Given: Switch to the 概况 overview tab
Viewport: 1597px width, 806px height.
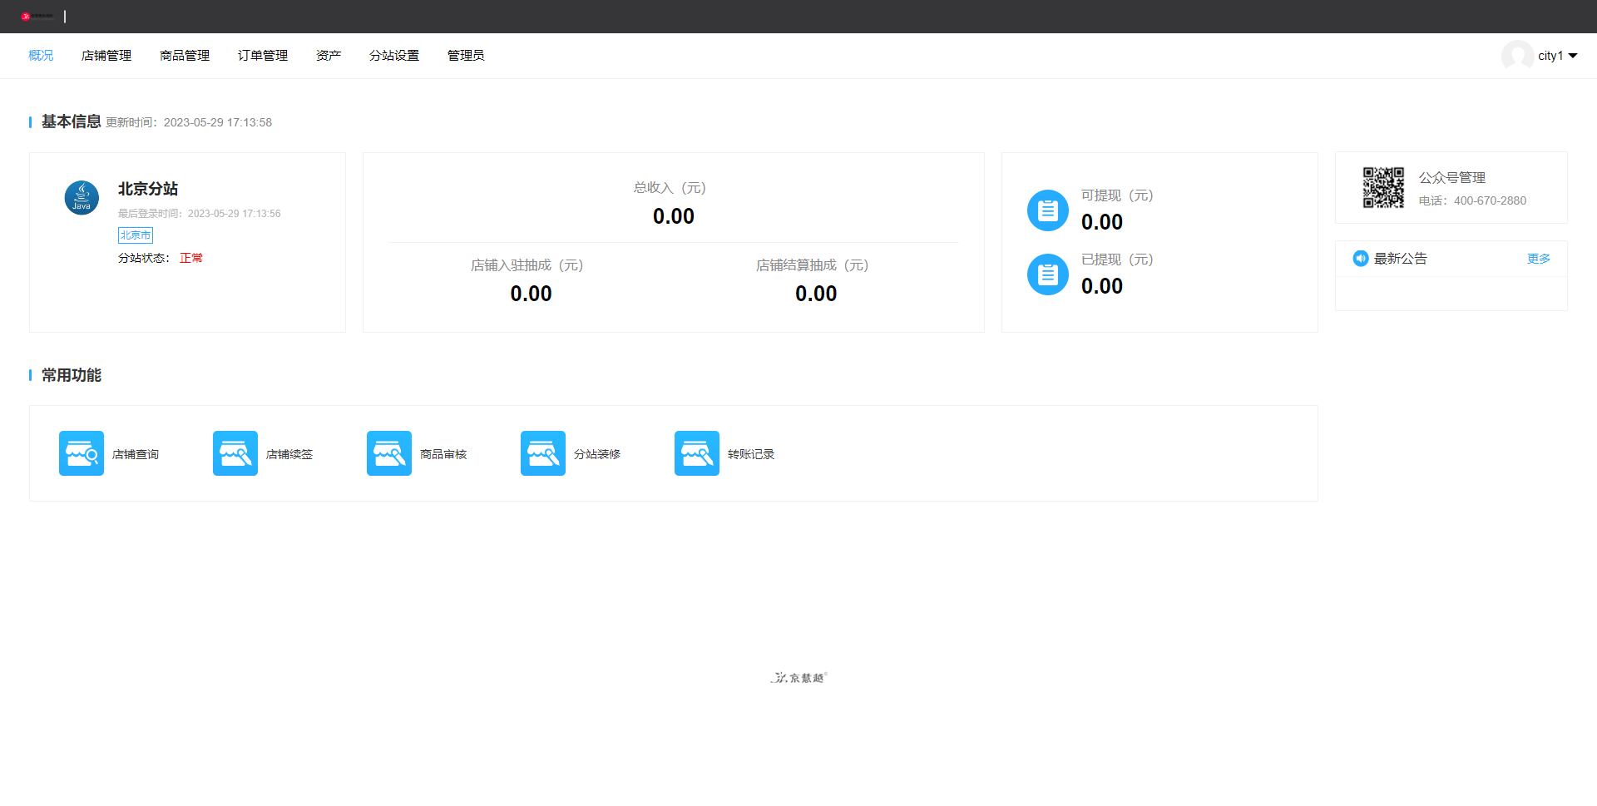Looking at the screenshot, I should (41, 56).
